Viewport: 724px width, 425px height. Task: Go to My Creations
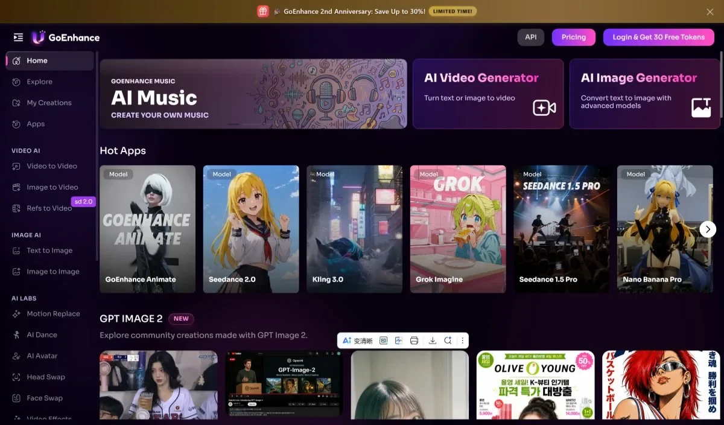point(50,103)
